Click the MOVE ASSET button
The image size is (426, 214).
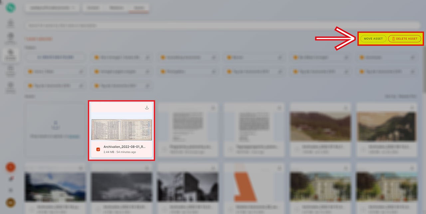pyautogui.click(x=373, y=39)
